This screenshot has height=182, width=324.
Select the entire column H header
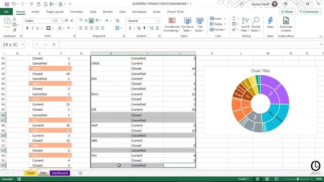tap(111, 54)
